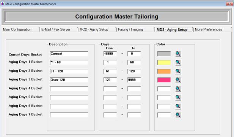Open color lookup for Aging Days 6 Bucket
234x137 pixels.
click(178, 106)
